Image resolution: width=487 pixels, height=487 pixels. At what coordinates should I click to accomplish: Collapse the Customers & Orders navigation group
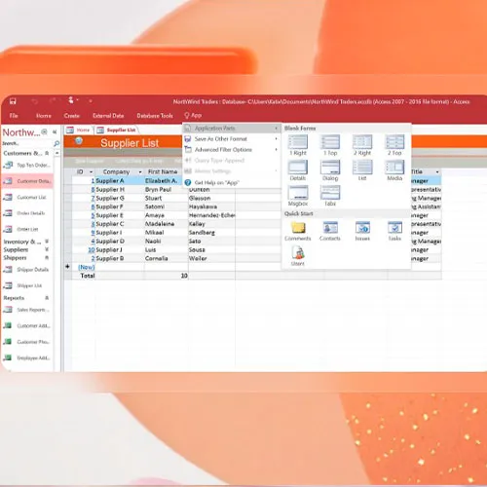pyautogui.click(x=47, y=153)
